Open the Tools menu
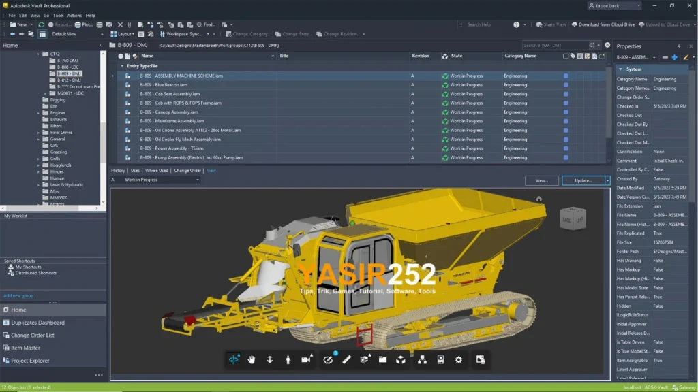698x392 pixels. coord(59,16)
